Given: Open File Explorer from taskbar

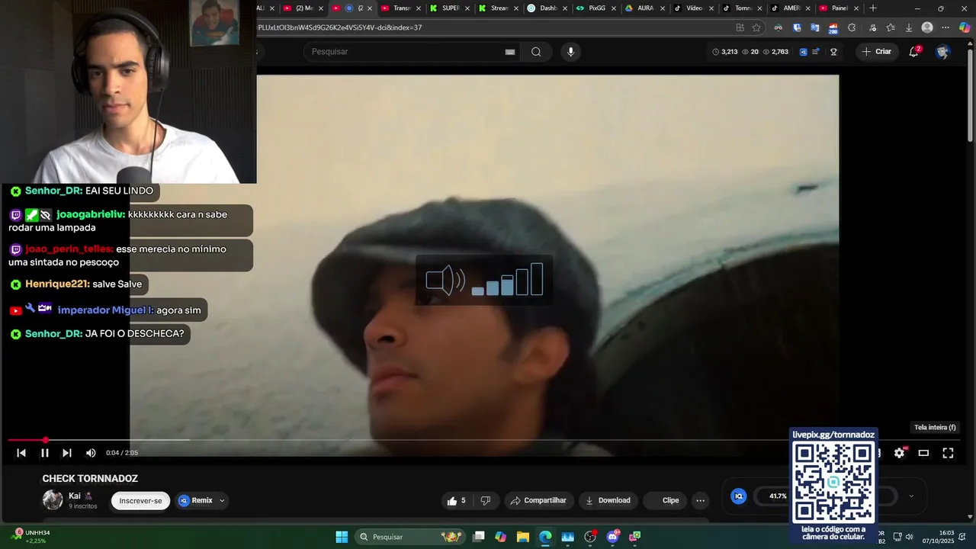Looking at the screenshot, I should click(x=523, y=537).
